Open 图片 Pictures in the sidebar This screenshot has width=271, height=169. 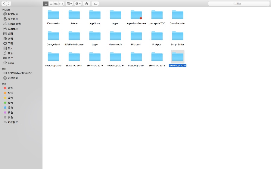point(8,58)
